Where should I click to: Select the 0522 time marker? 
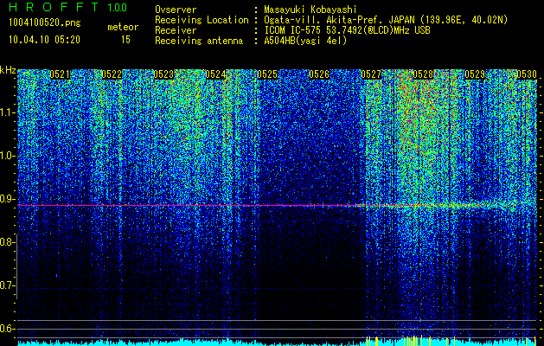tap(112, 74)
